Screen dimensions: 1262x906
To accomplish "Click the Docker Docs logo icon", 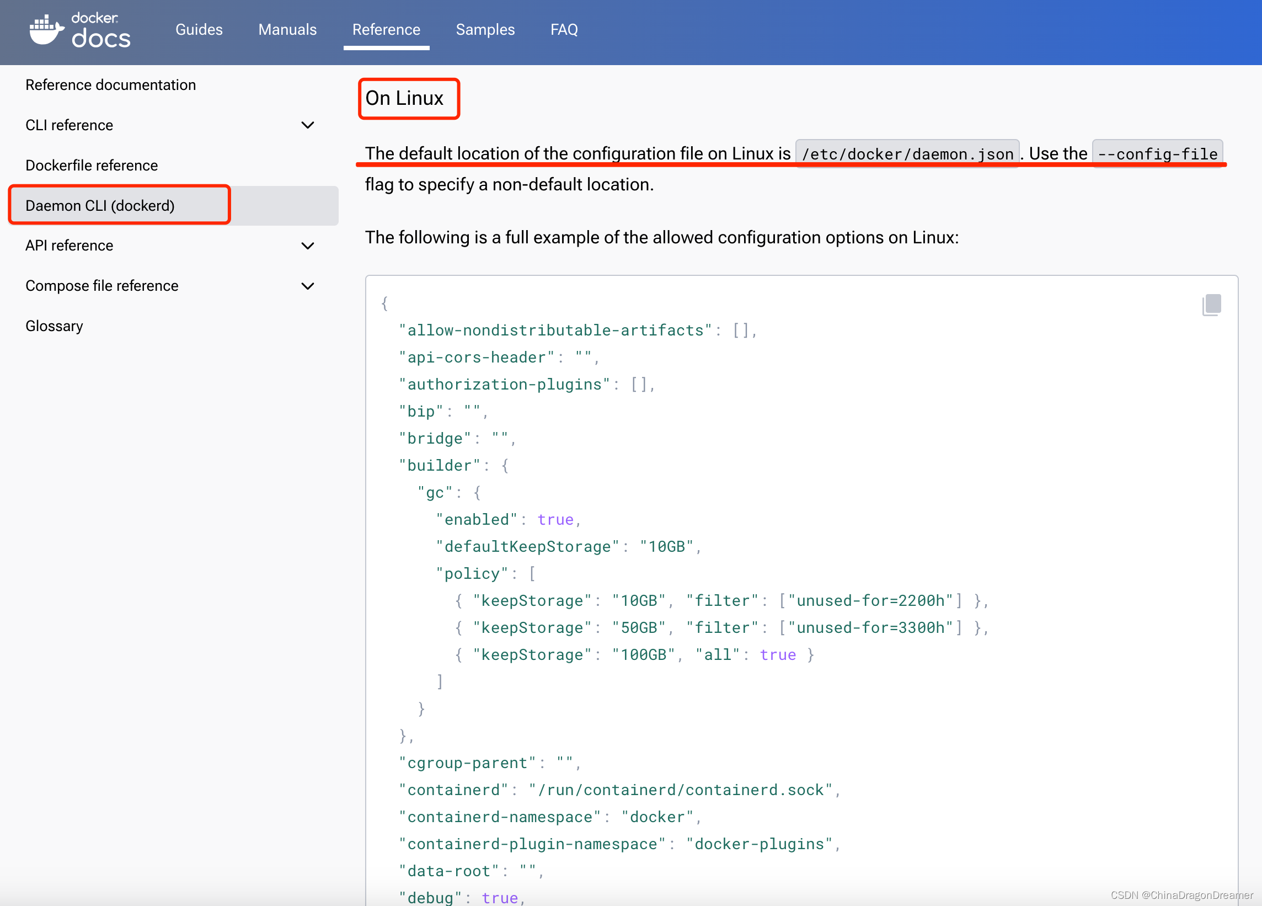I will (x=45, y=29).
